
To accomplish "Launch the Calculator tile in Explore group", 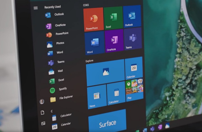I will tap(116, 93).
